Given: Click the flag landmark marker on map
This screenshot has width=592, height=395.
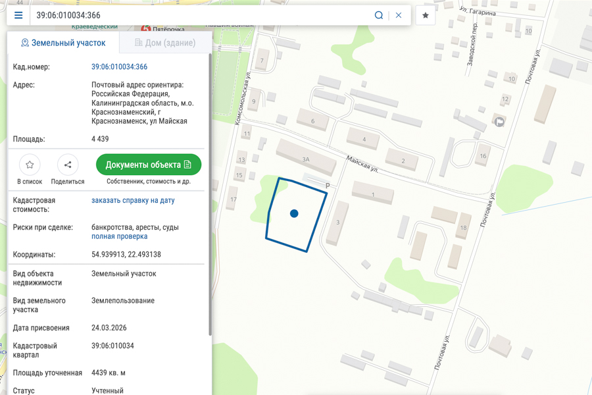Looking at the screenshot, I should (x=499, y=122).
